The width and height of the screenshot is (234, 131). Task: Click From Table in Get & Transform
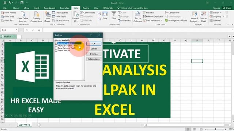59,16
